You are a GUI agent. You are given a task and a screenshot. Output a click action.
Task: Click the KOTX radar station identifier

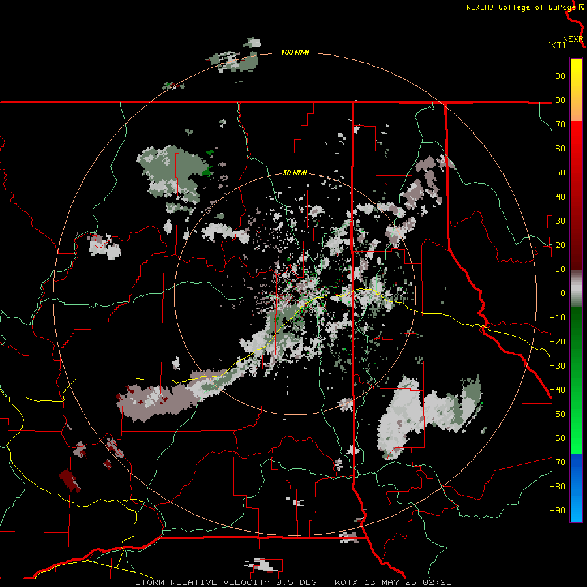click(x=346, y=582)
